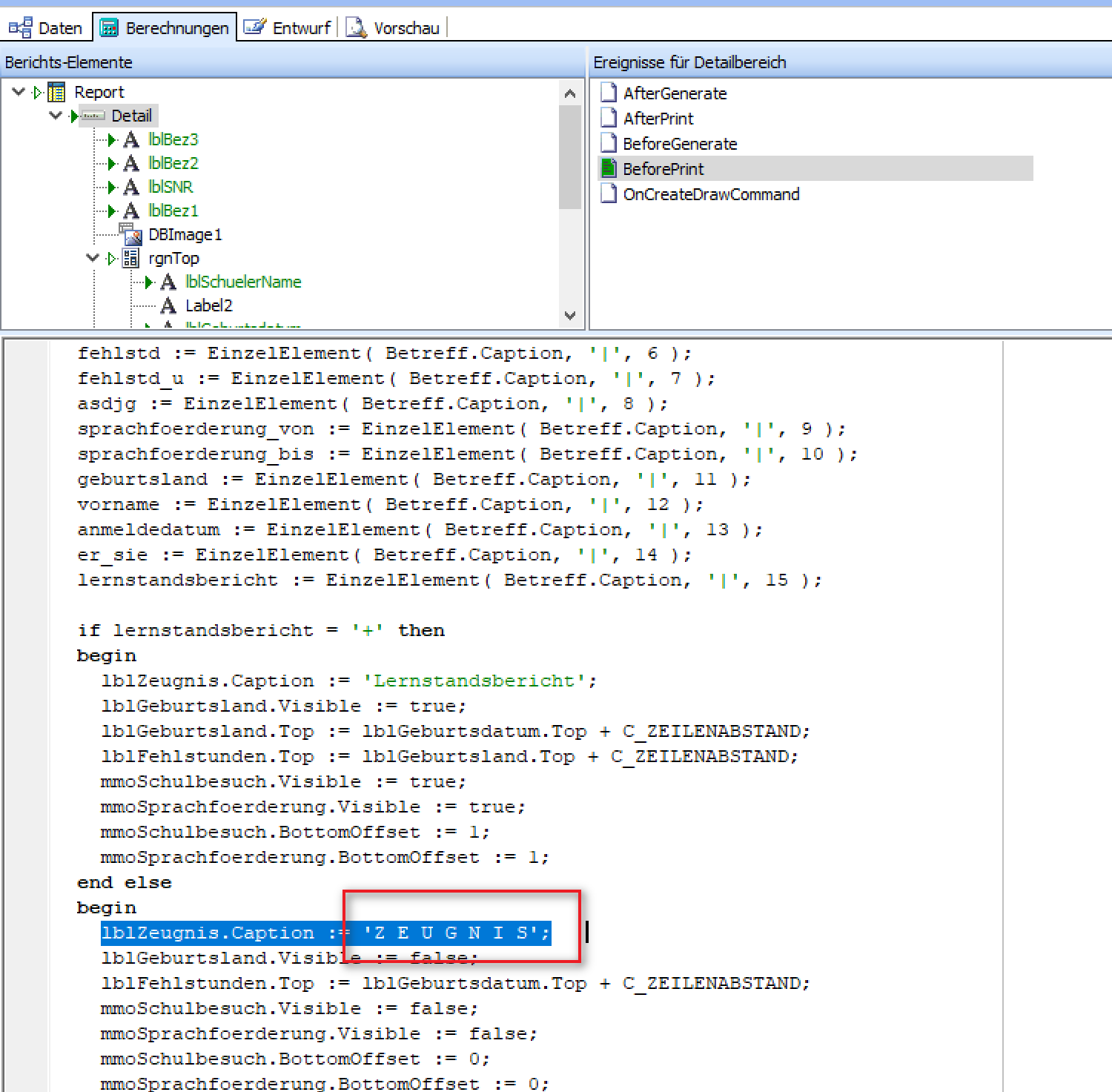
Task: Switch to the Daten tab
Action: point(46,28)
